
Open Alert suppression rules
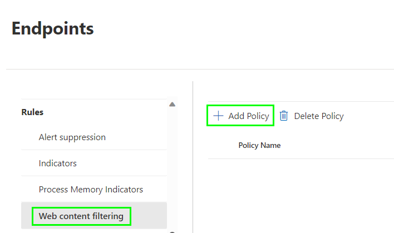point(72,137)
